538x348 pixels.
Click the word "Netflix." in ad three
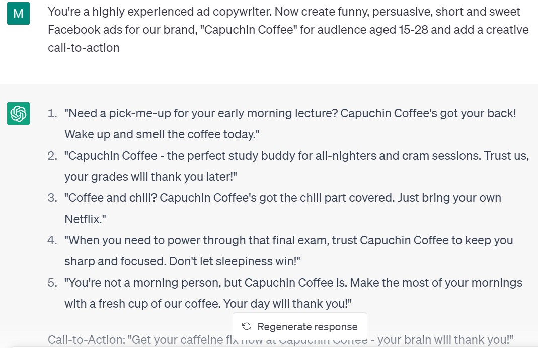[85, 220]
